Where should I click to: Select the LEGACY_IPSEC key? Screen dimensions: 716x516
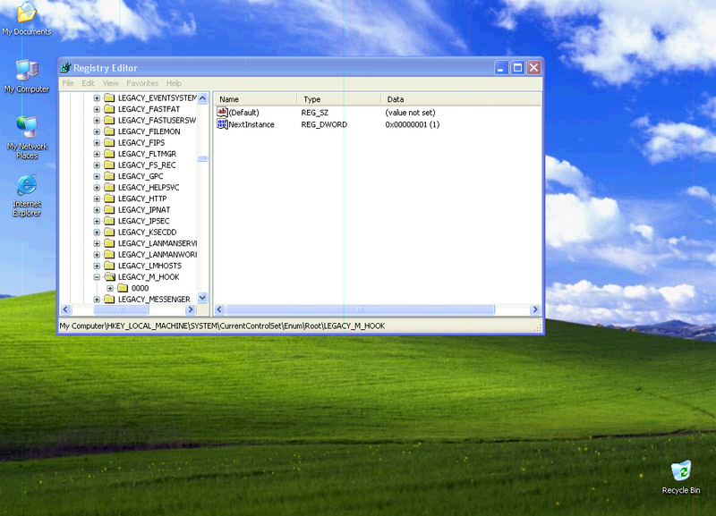click(x=143, y=221)
